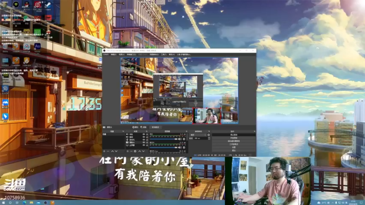Open the Tools menu in OBS
Screen dimensions: 365x205
(163, 54)
